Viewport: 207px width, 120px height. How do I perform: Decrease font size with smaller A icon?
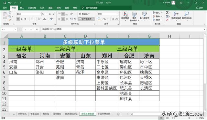[x=53, y=14]
